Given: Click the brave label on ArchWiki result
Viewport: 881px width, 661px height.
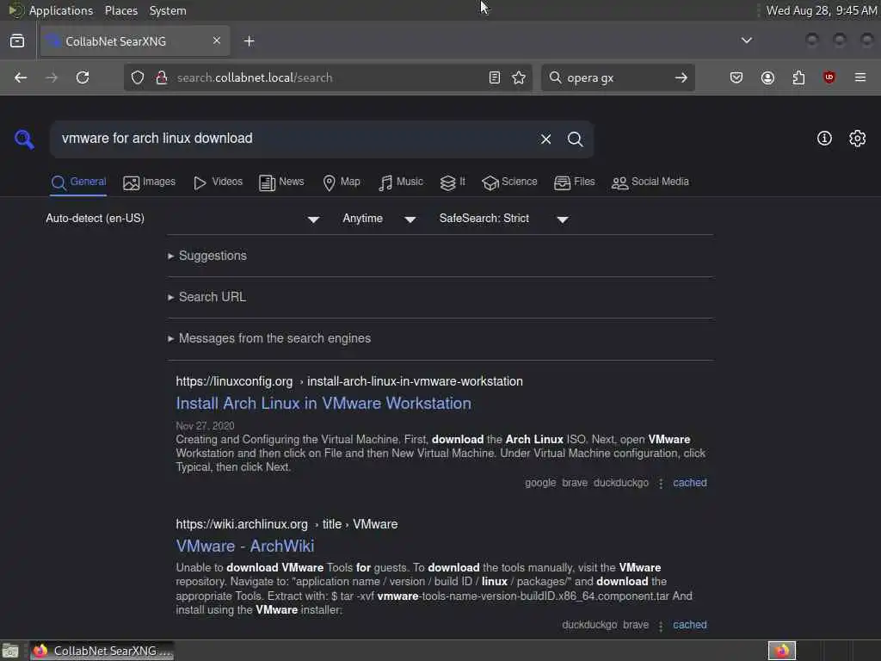Looking at the screenshot, I should coord(636,625).
